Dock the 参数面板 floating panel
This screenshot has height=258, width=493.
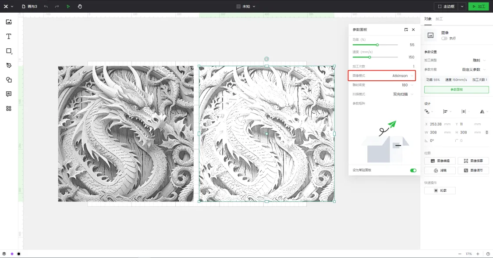click(406, 29)
